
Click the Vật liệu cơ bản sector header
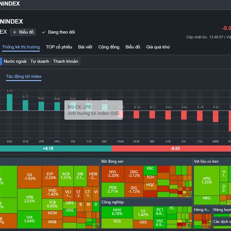pyautogui.click(x=206, y=161)
